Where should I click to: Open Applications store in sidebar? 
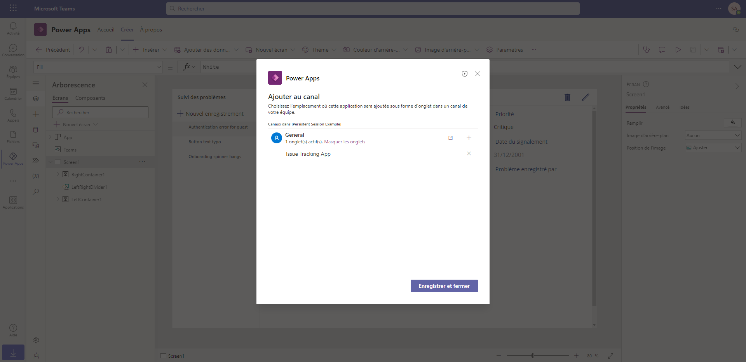click(13, 202)
